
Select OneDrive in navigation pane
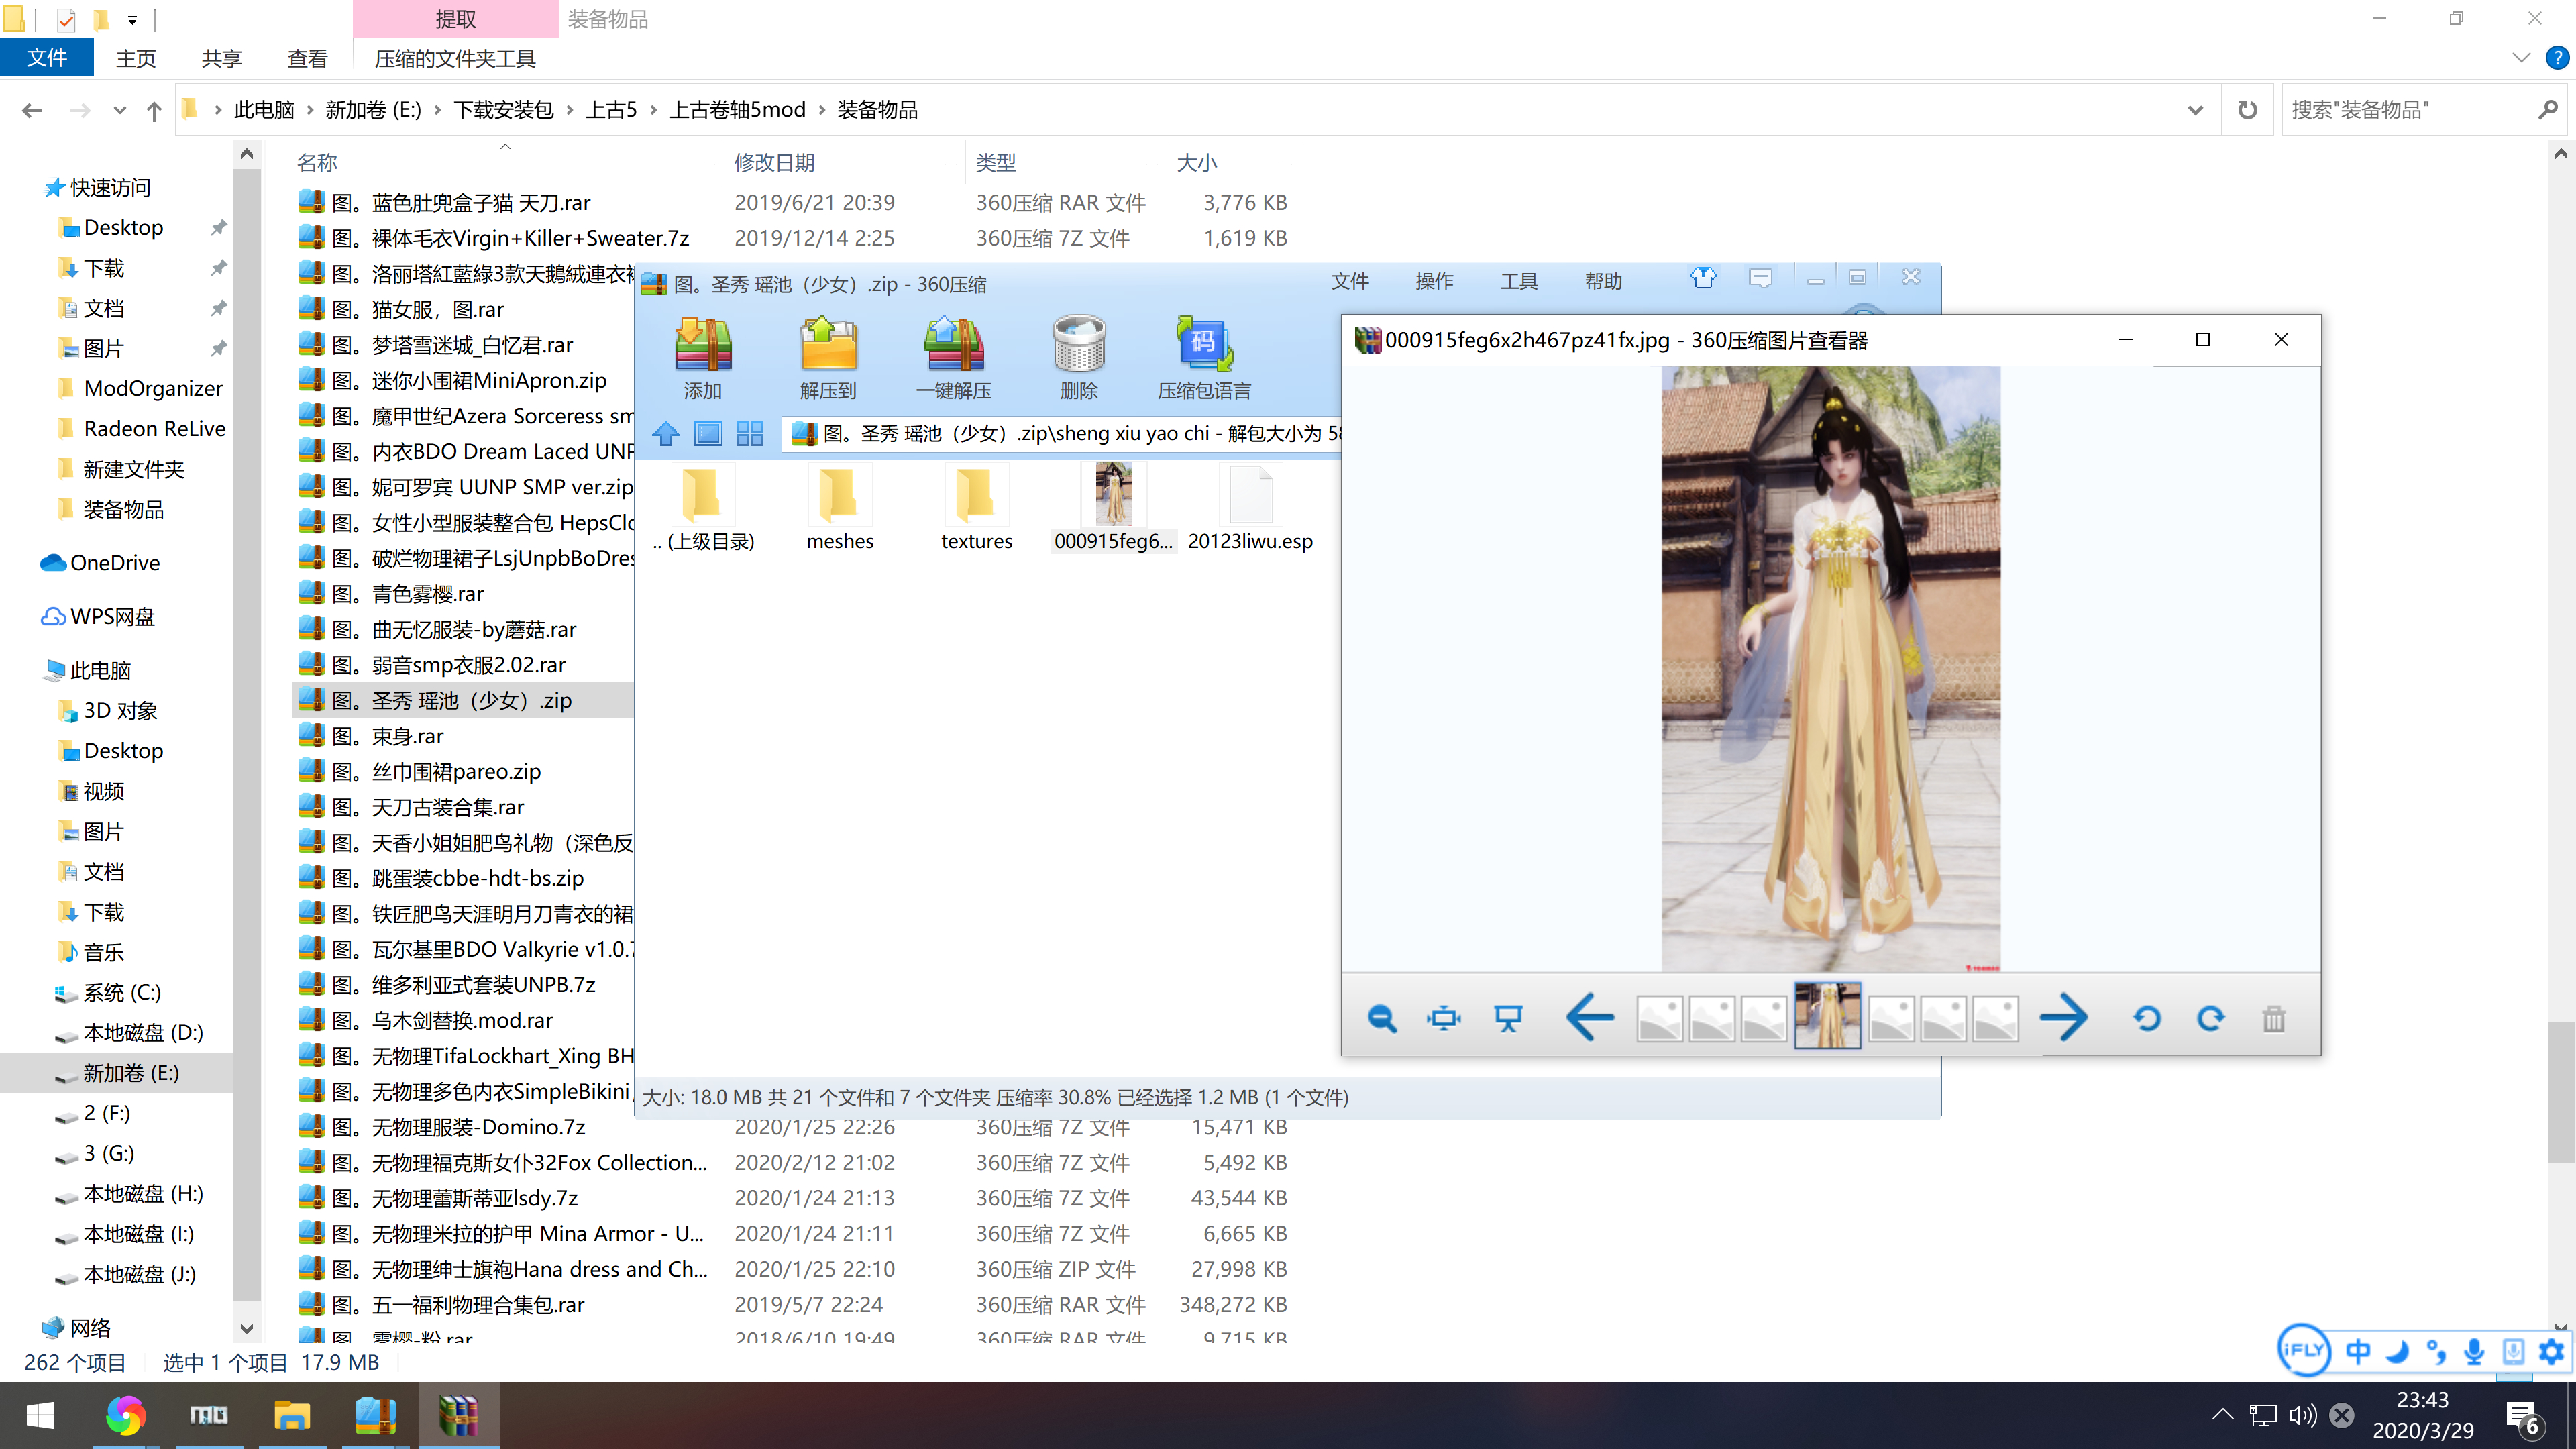114,563
